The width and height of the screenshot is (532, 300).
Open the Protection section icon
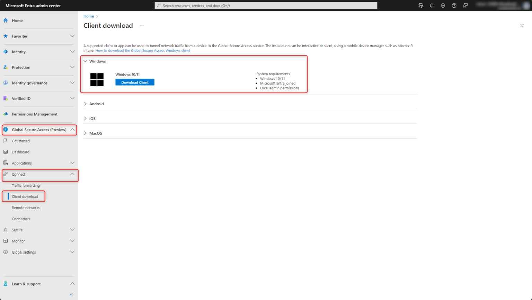point(5,67)
